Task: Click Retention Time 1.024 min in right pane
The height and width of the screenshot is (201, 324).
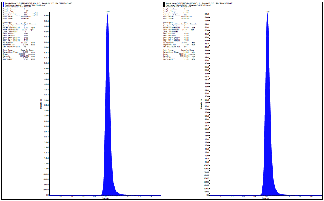Action: tap(180, 52)
